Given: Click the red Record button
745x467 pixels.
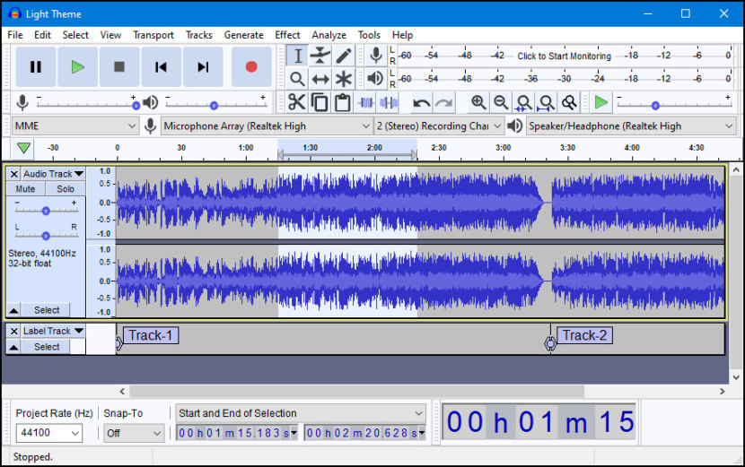Looking at the screenshot, I should [251, 67].
